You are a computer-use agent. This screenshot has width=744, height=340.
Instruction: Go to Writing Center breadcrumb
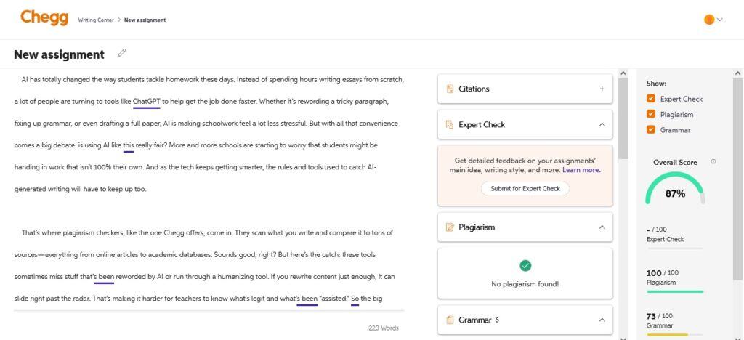96,20
